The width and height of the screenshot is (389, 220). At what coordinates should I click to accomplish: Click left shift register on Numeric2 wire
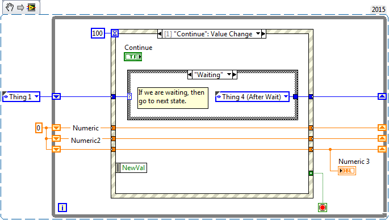click(x=56, y=138)
